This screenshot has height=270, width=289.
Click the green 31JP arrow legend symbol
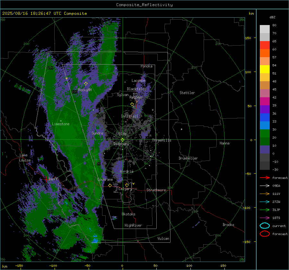point(265,210)
